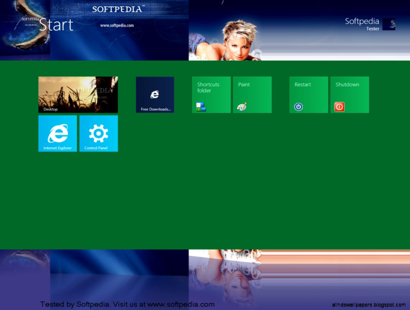Open the Free Downloads tile
The width and height of the screenshot is (410, 310).
pos(155,95)
